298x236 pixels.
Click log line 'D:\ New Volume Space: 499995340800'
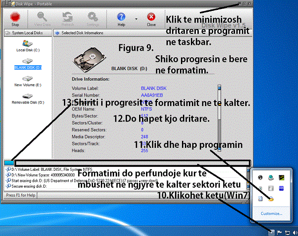point(40,175)
